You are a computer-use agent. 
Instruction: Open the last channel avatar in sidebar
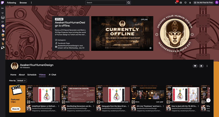tap(3, 48)
